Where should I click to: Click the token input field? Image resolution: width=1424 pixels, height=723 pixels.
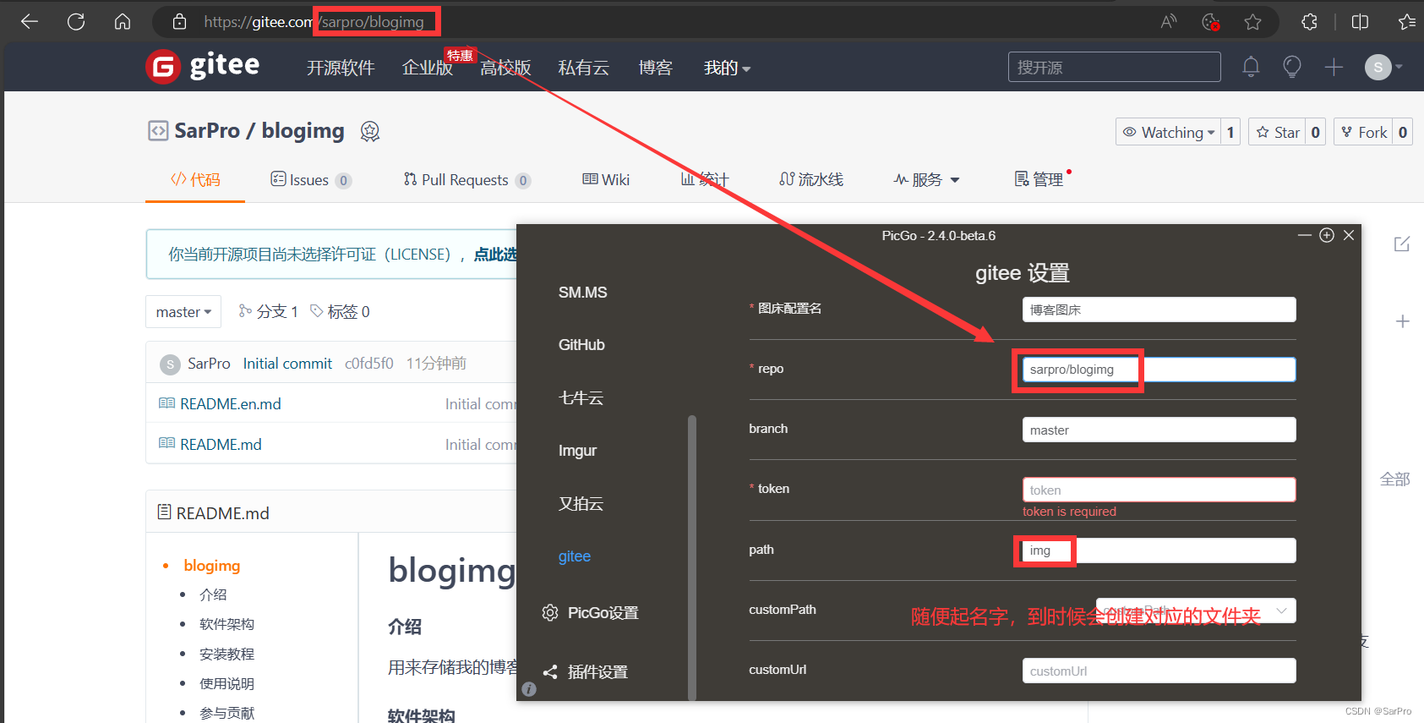(1159, 490)
